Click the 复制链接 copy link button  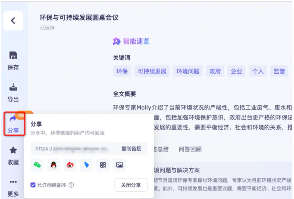pos(131,149)
